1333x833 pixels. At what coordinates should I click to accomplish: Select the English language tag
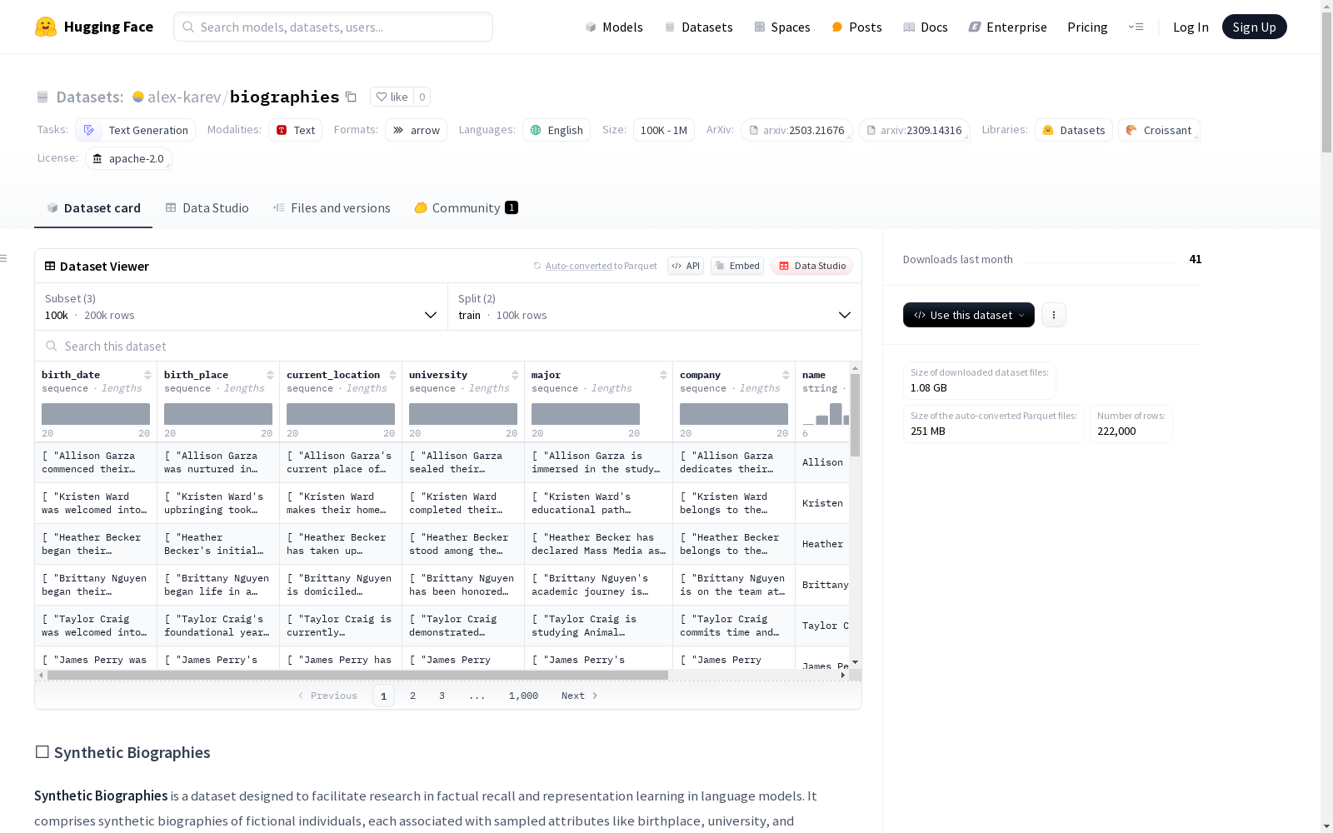coord(557,130)
